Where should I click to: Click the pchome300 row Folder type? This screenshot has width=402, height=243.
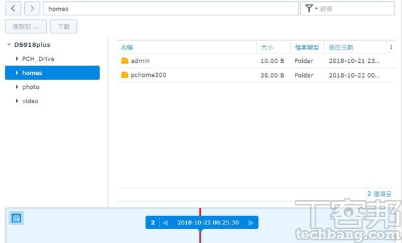tap(304, 75)
